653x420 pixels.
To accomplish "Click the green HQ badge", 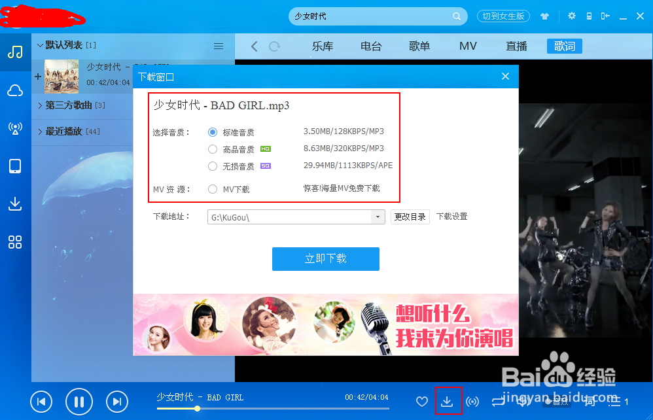I will tap(266, 149).
